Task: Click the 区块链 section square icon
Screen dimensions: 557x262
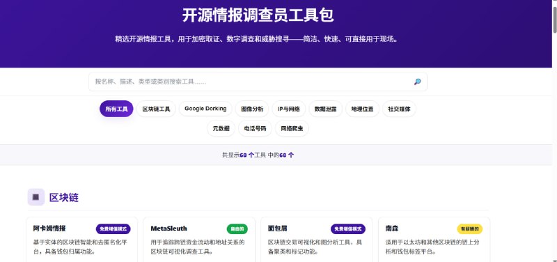Action: point(36,197)
